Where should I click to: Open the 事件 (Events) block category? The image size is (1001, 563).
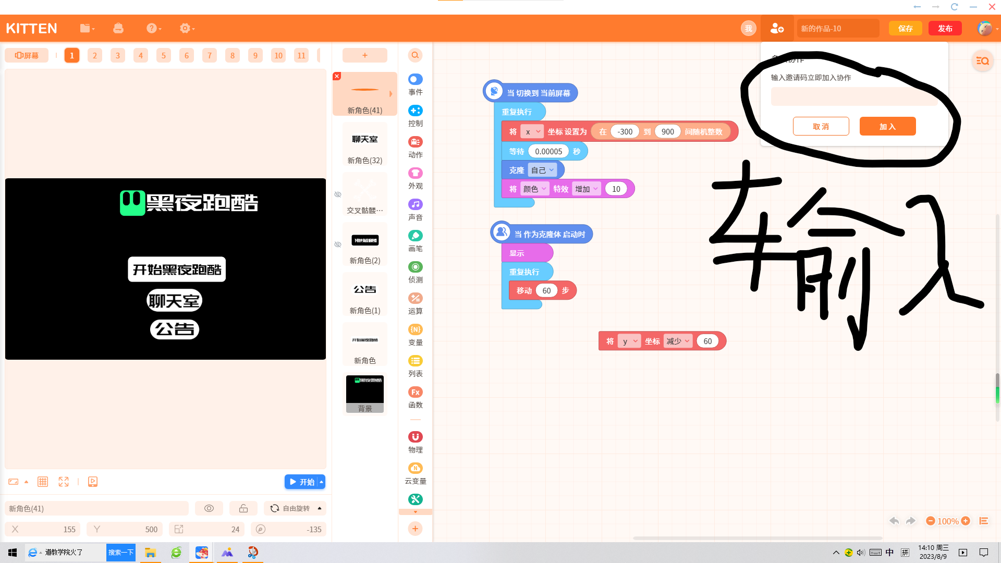point(416,84)
